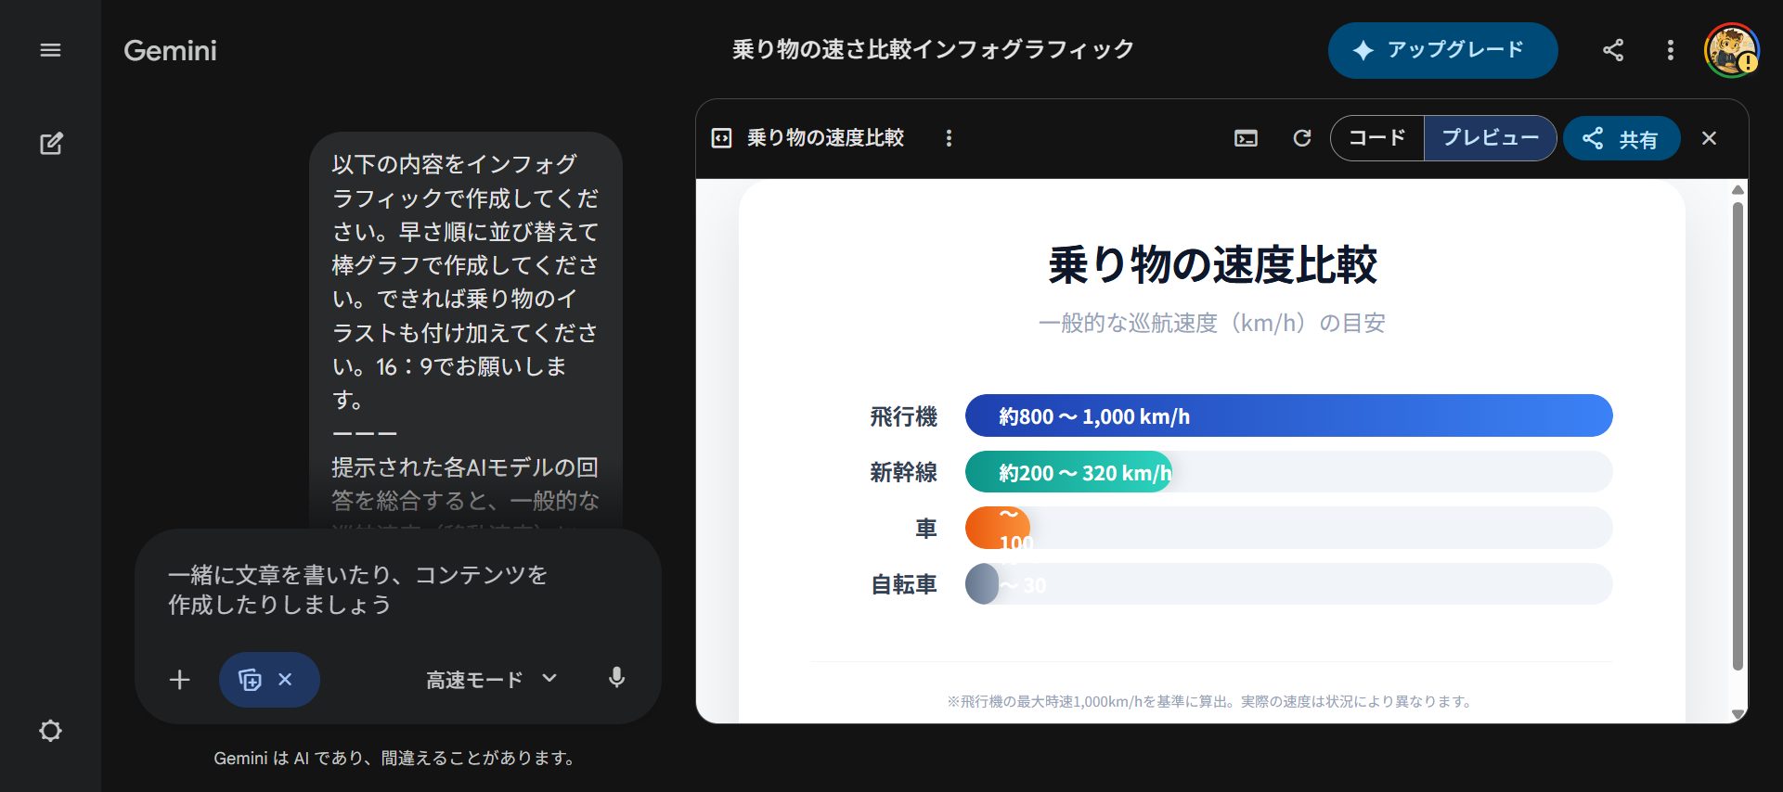1783x792 pixels.
Task: Click the preview scrollbar down arrow
Action: 1738,714
